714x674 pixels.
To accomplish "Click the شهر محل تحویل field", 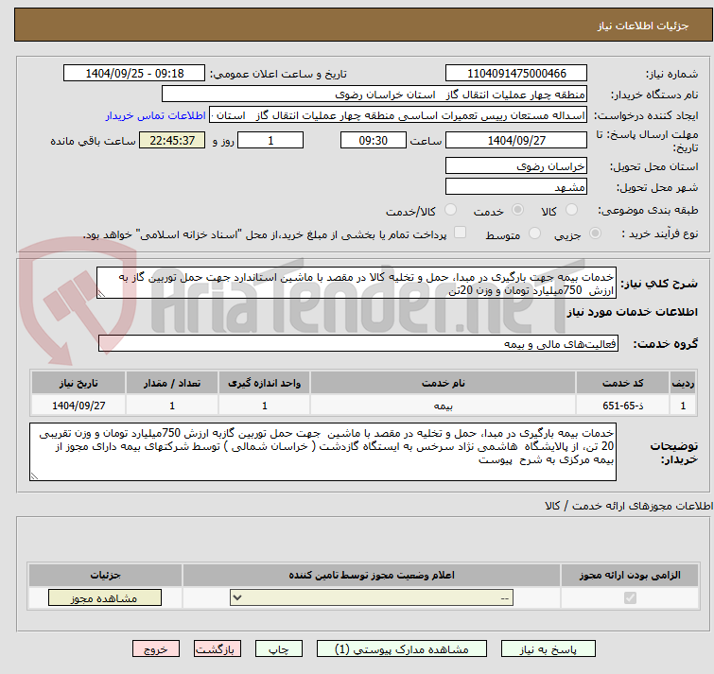I will click(x=516, y=187).
